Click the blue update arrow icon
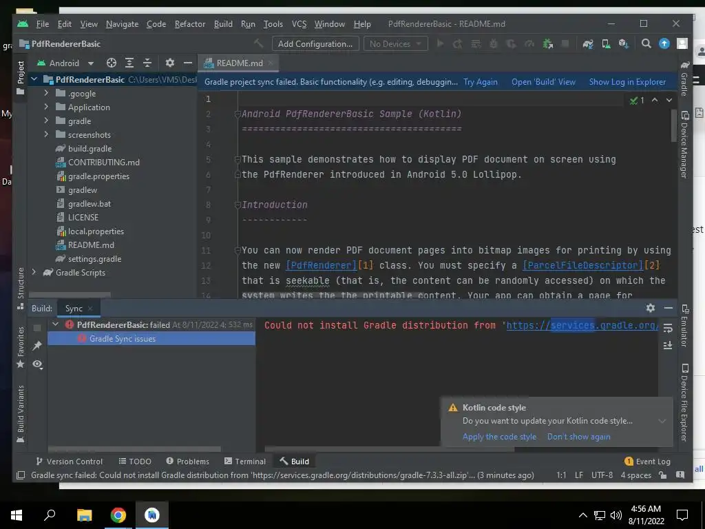This screenshot has width=705, height=529. click(664, 43)
